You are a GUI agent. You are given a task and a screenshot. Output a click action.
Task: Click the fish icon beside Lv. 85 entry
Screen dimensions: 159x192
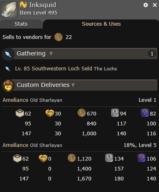[7, 69]
